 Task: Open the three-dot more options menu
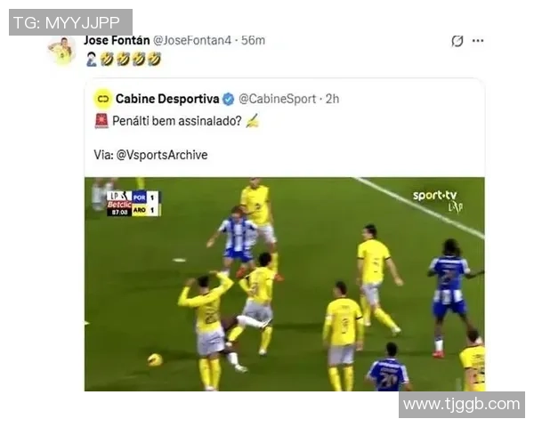[x=478, y=41]
